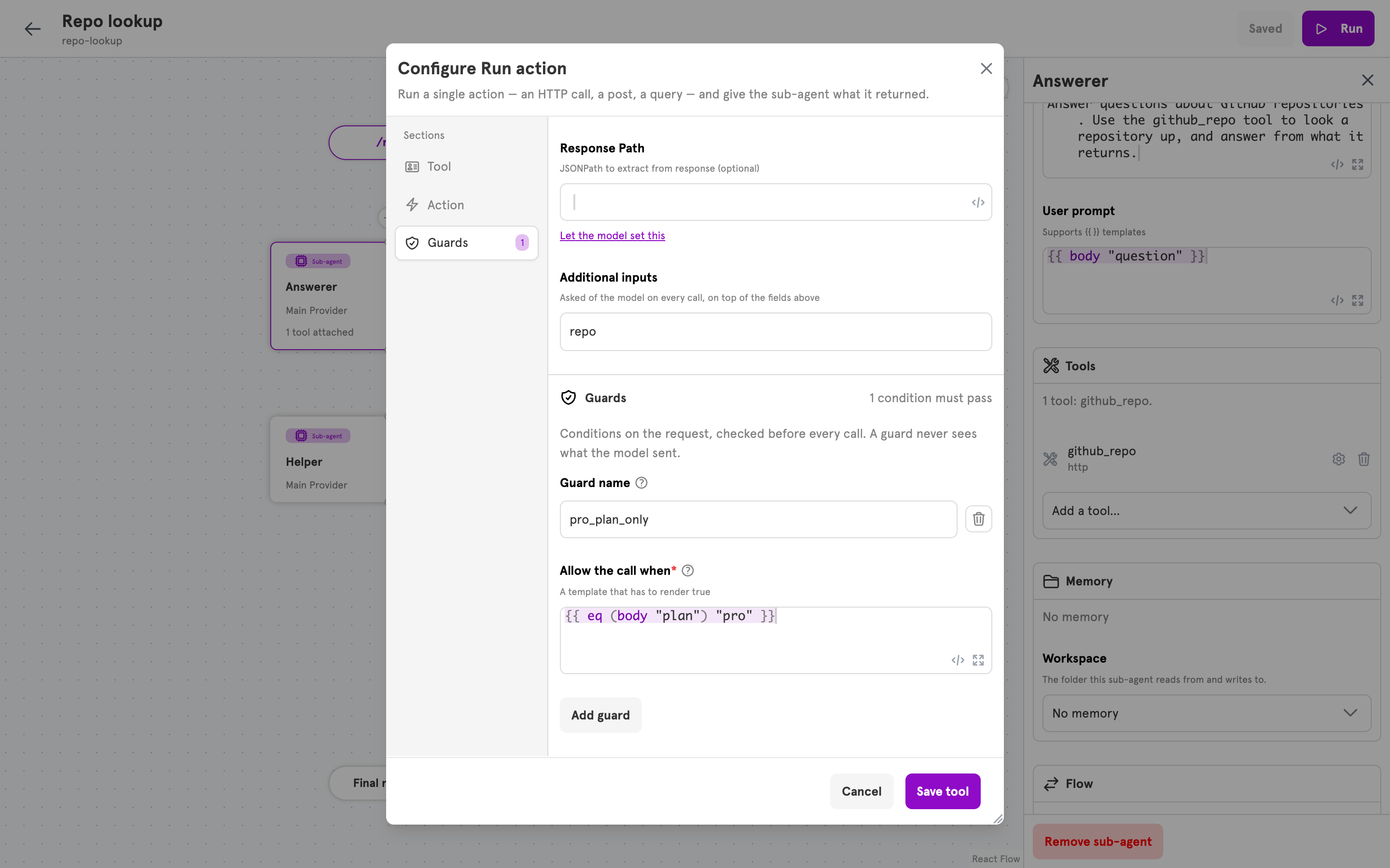
Task: Open the Workspace No memory dropdown
Action: 1206,713
